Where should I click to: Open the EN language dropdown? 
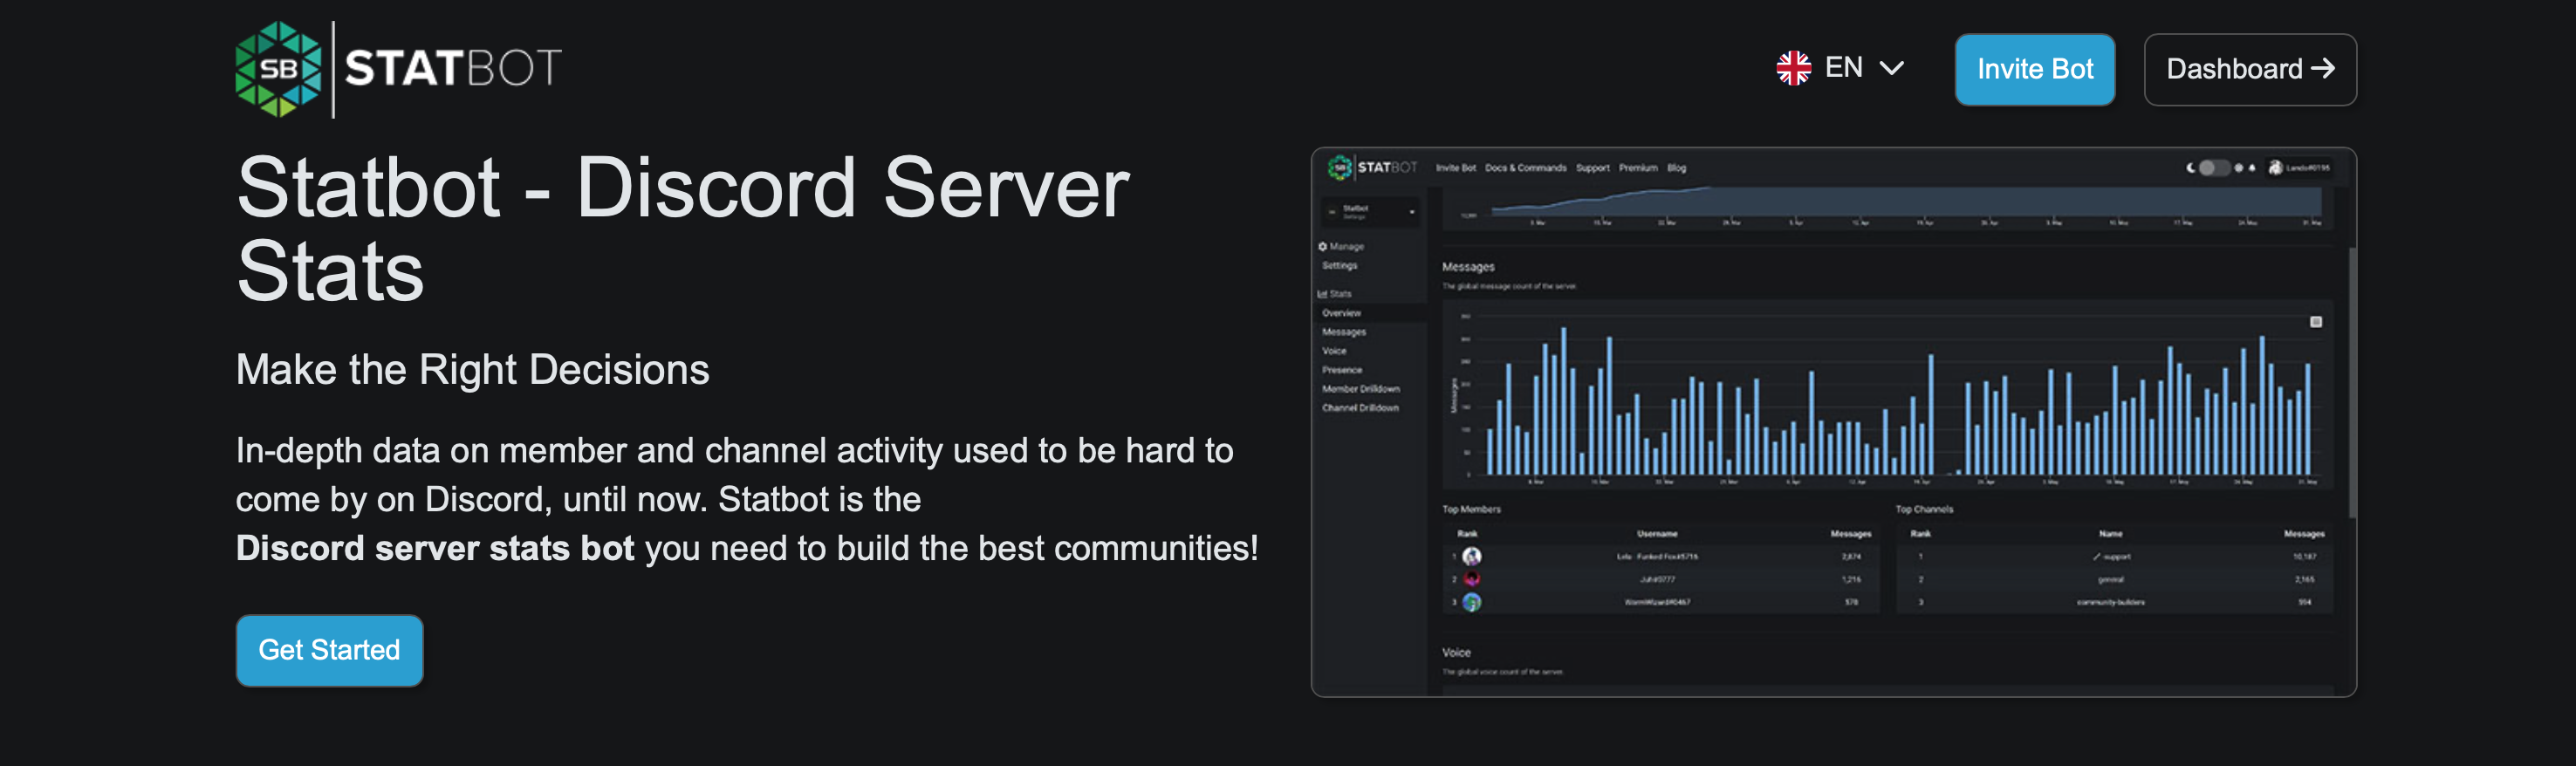[x=1840, y=68]
